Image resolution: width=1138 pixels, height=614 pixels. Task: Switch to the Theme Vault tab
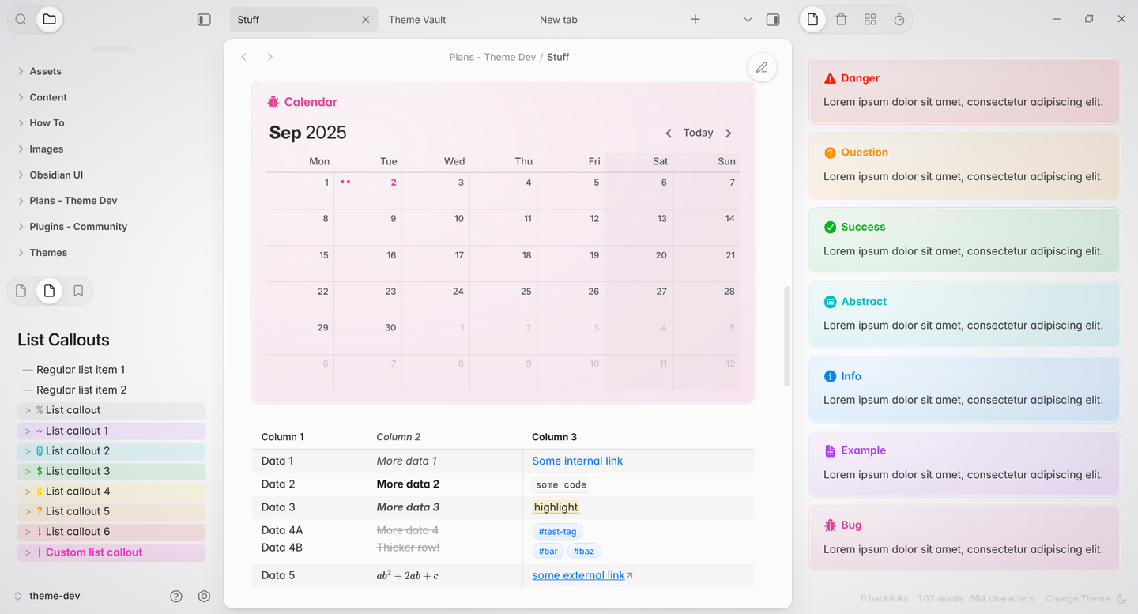[x=417, y=19]
